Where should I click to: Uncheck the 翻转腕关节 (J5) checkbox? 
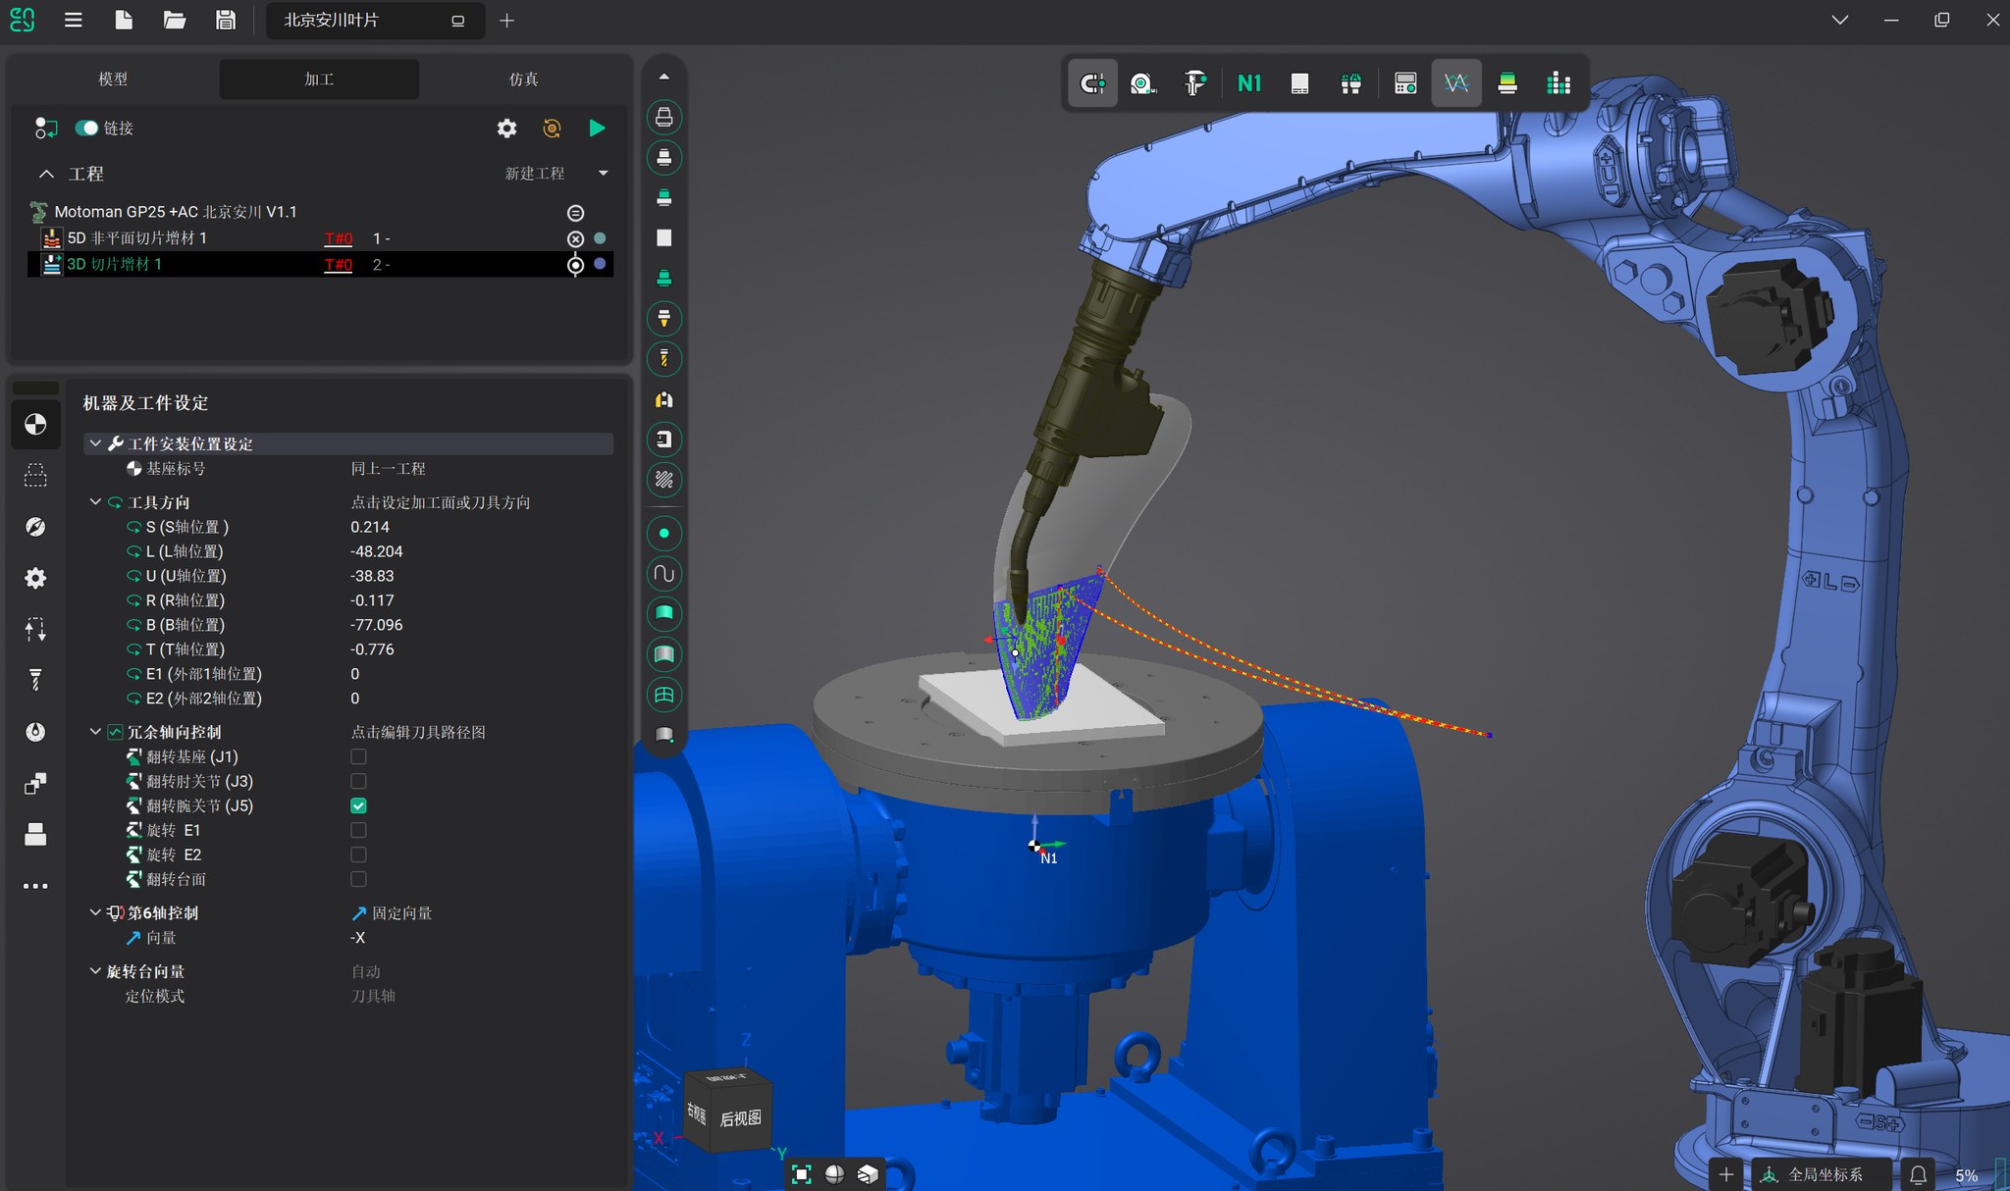click(x=358, y=806)
